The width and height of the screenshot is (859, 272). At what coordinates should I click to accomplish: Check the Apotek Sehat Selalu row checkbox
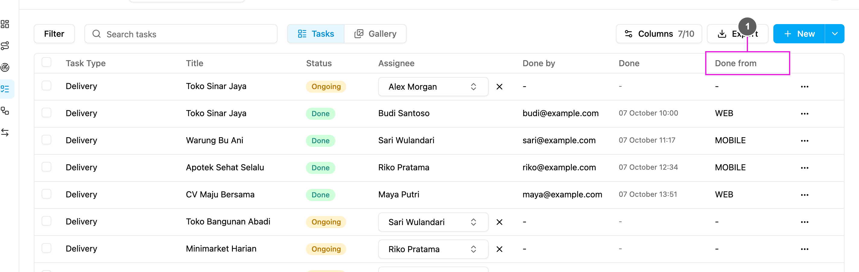(x=46, y=167)
